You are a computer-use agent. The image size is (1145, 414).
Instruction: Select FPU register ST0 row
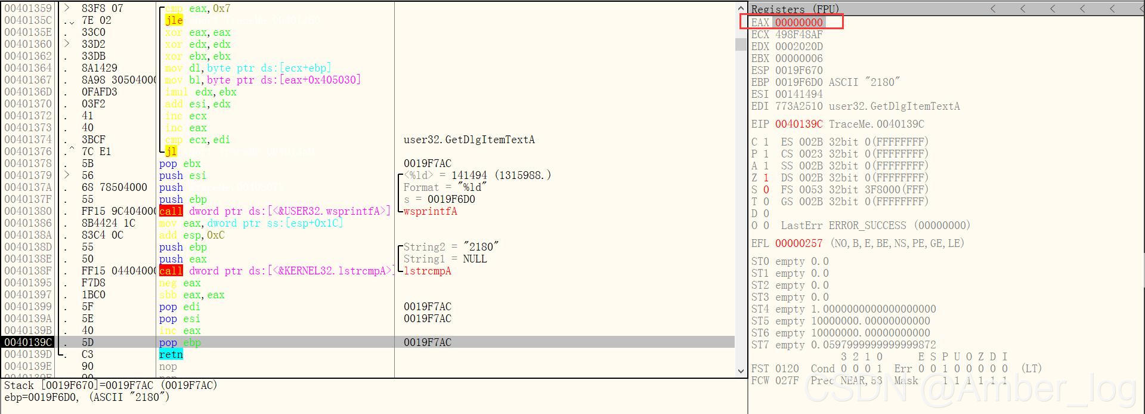(x=790, y=261)
